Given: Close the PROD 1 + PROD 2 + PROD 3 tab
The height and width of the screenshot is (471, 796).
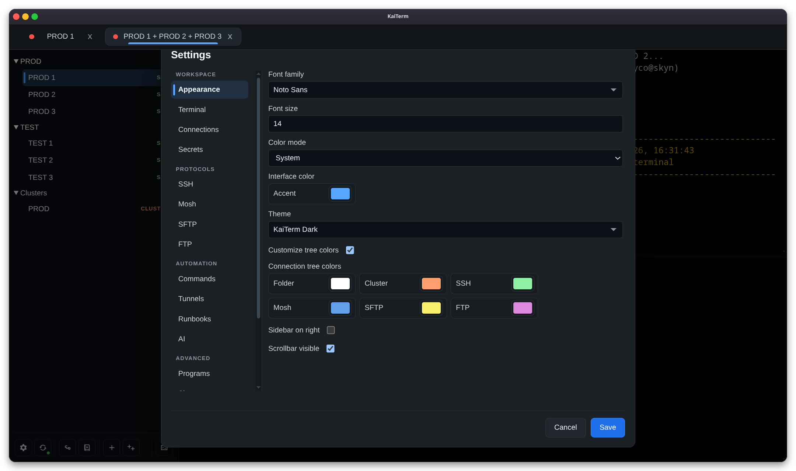Looking at the screenshot, I should click(x=230, y=36).
